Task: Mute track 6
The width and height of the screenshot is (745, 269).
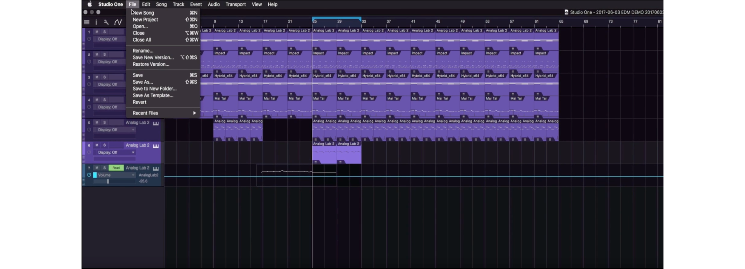Action: (x=97, y=145)
